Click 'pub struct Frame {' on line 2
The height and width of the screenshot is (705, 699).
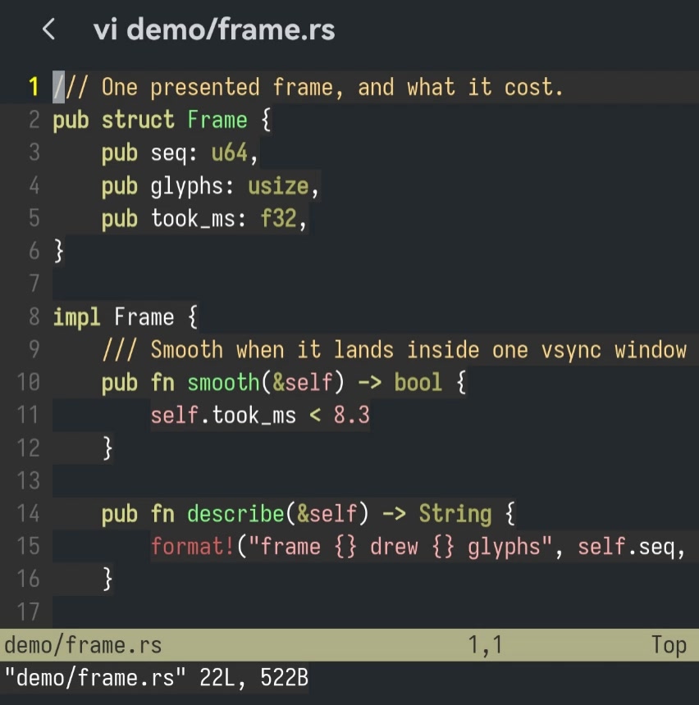pyautogui.click(x=162, y=120)
